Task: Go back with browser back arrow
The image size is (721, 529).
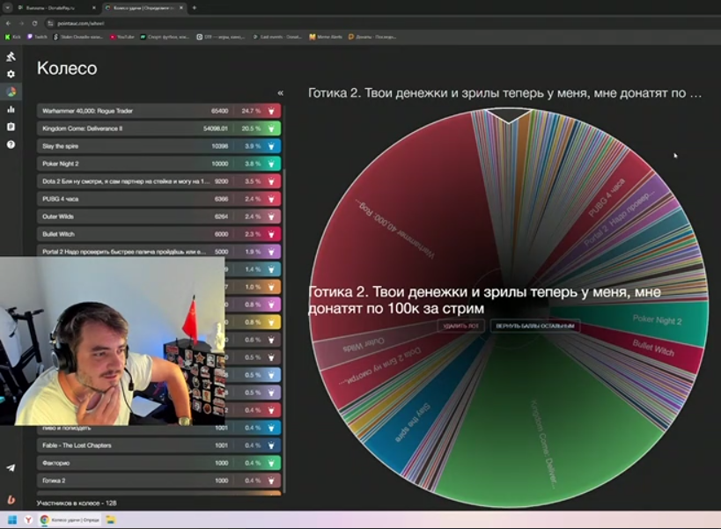Action: point(8,23)
